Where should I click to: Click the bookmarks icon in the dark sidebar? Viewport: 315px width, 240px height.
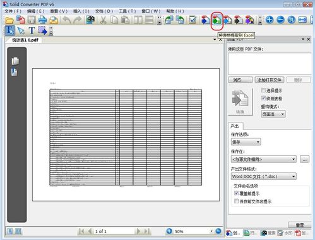coord(15,72)
